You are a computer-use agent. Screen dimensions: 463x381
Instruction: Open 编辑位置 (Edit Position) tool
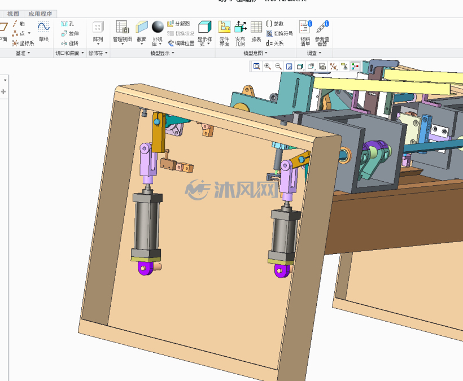tap(181, 43)
